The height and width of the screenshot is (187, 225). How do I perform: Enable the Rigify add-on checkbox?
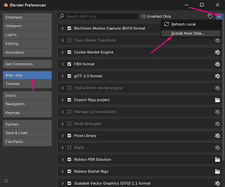[69, 147]
